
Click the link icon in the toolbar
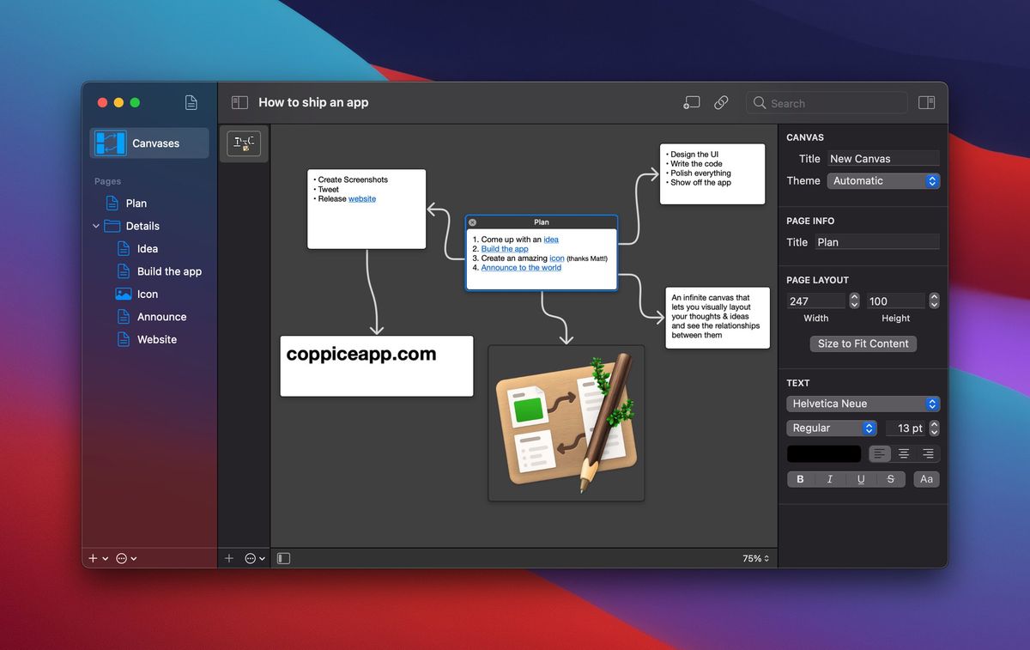pos(721,102)
